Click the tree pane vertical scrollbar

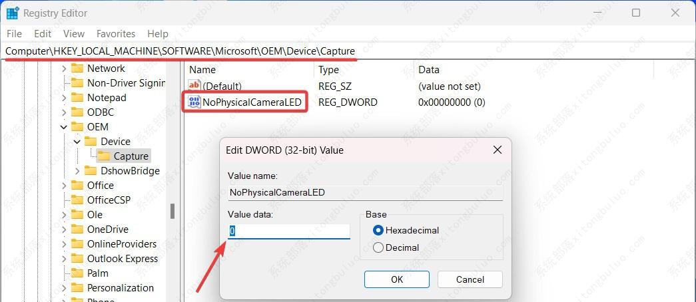click(x=173, y=211)
